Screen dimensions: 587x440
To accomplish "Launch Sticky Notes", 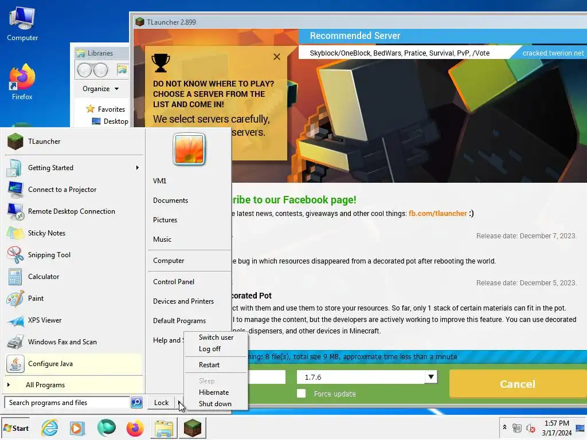I will 74,233.
